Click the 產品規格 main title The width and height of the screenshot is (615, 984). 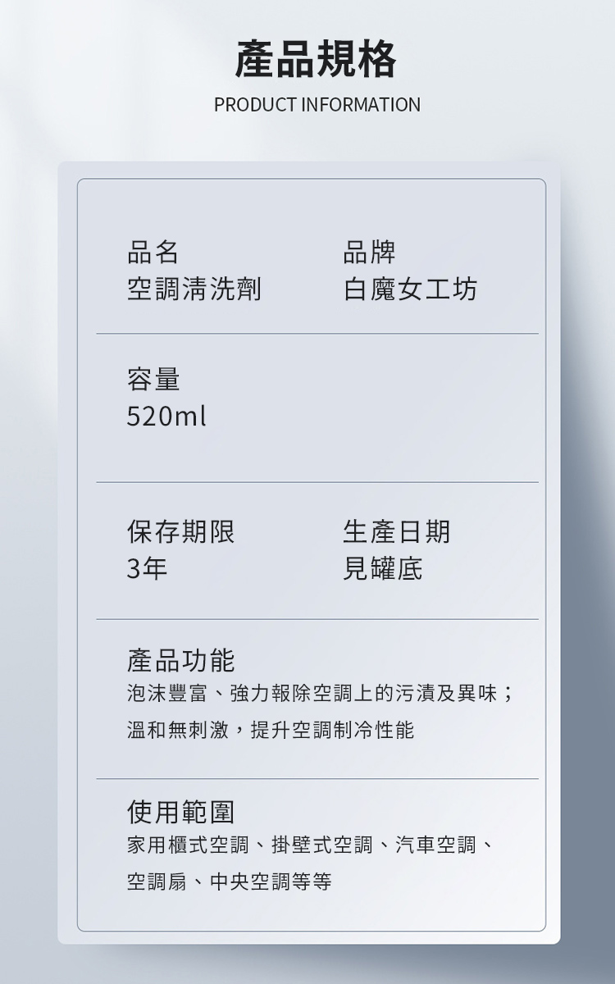coord(316,59)
